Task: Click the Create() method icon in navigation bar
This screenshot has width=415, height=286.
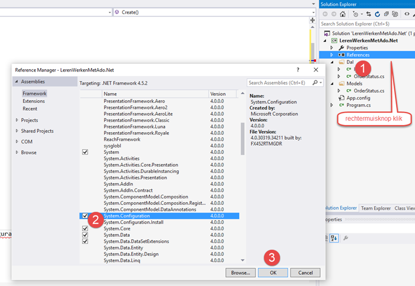Action: (117, 12)
